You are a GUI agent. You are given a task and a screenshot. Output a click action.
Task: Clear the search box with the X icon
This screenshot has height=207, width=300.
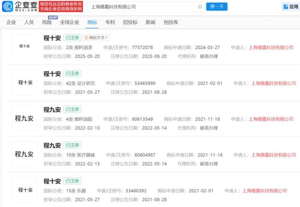pos(200,7)
